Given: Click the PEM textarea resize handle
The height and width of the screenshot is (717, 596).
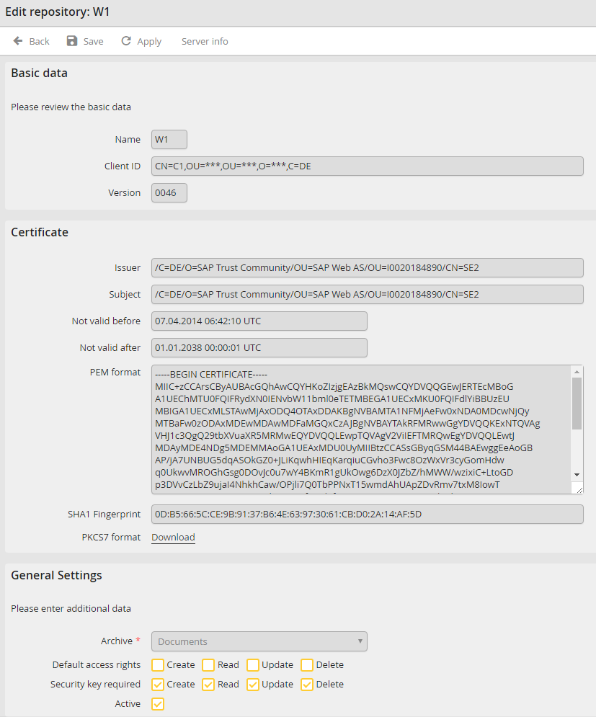Looking at the screenshot, I should point(579,489).
